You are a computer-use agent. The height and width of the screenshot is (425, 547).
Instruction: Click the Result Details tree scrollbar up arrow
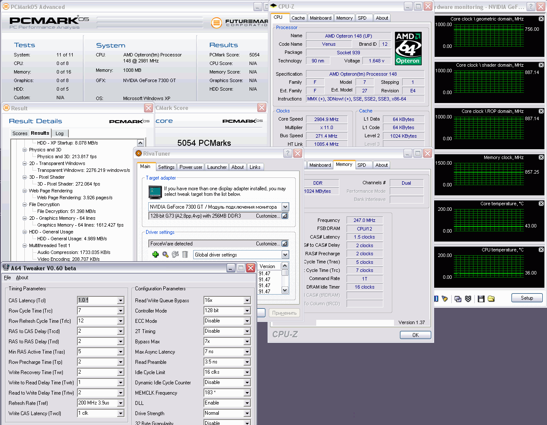point(141,143)
